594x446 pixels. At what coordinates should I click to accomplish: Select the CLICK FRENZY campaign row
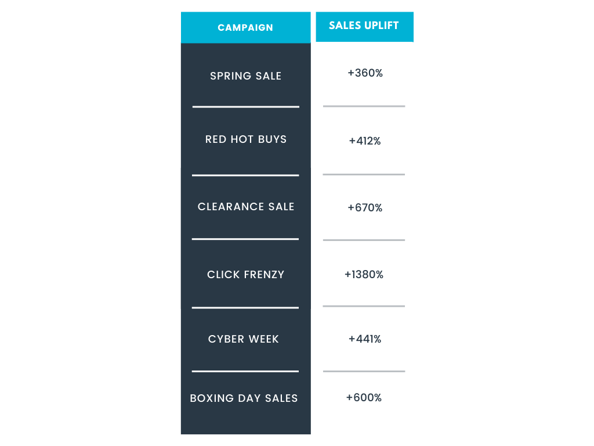(x=245, y=275)
